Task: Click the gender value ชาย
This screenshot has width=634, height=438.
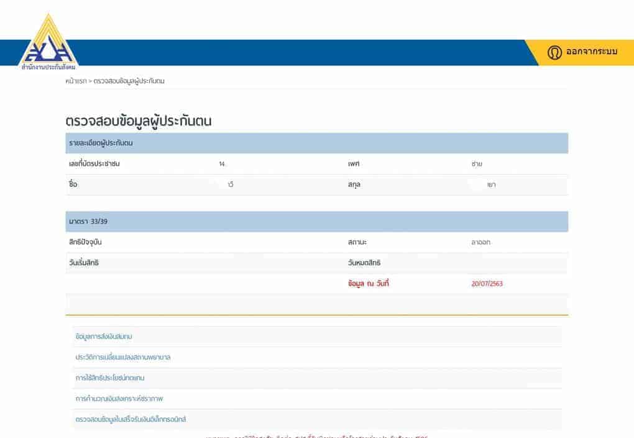Action: [x=477, y=164]
